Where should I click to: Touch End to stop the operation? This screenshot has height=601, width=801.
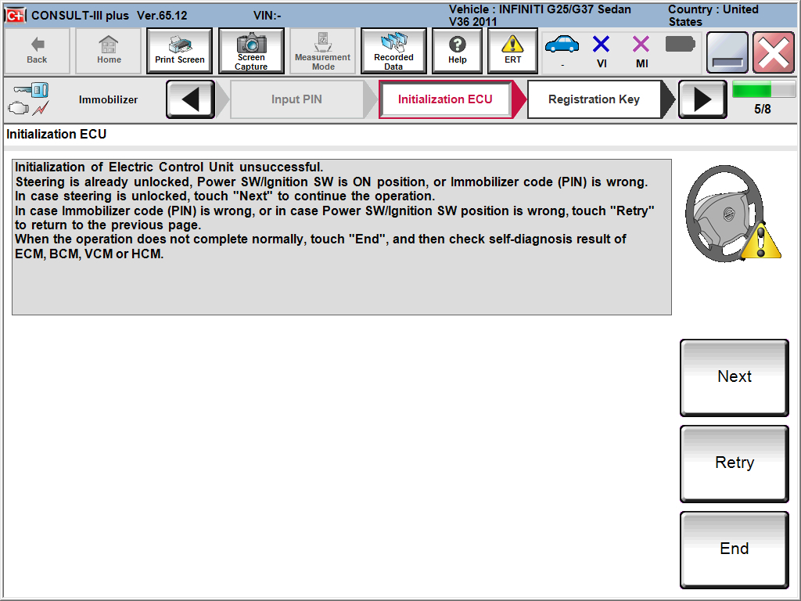(734, 549)
